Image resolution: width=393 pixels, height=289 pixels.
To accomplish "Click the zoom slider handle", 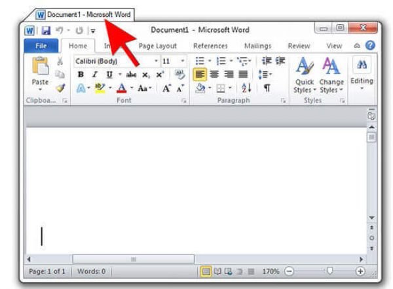I will [x=330, y=271].
